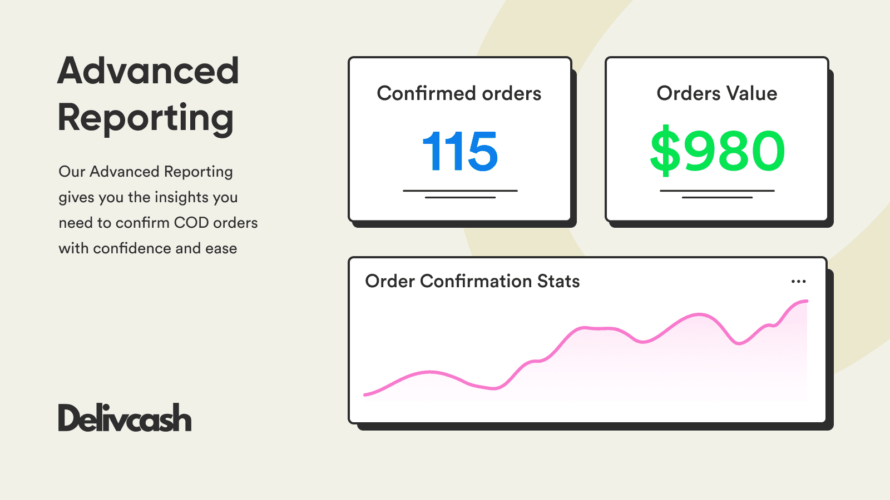Screen dimensions: 890x500
Task: Open the three-dot menu on stats card
Action: click(x=798, y=282)
